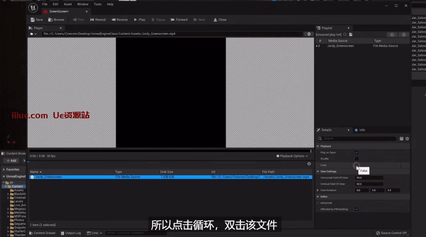
Task: Toggle the Play on Open checkbox
Action: click(357, 153)
